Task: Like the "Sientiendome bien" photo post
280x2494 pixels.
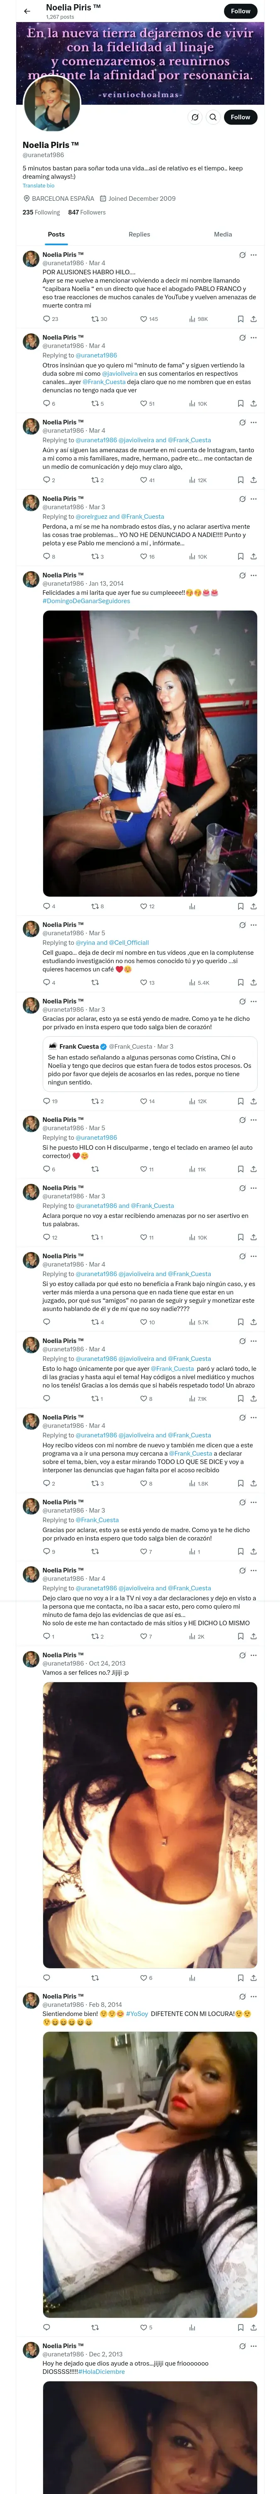Action: (143, 2327)
